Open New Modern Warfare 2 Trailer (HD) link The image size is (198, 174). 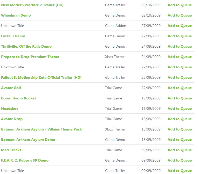pos(32,5)
